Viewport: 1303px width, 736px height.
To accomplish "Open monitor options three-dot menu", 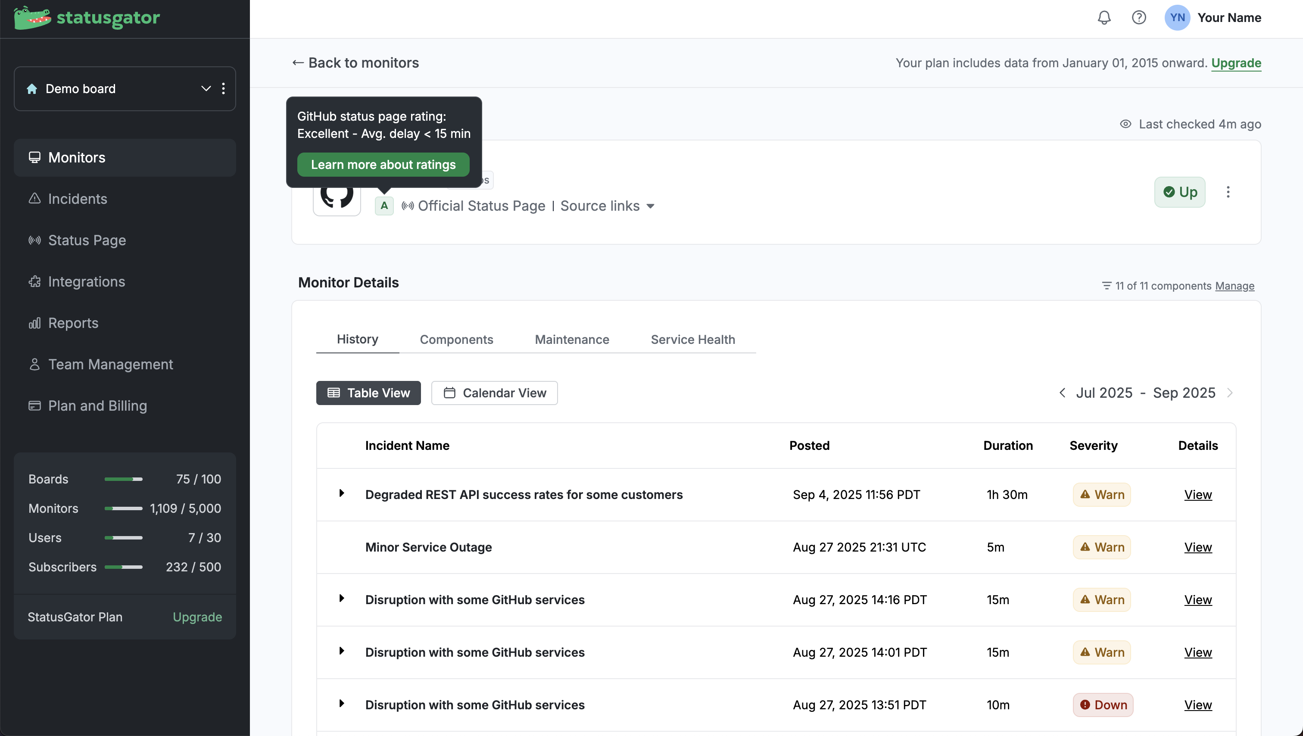I will 1228,192.
